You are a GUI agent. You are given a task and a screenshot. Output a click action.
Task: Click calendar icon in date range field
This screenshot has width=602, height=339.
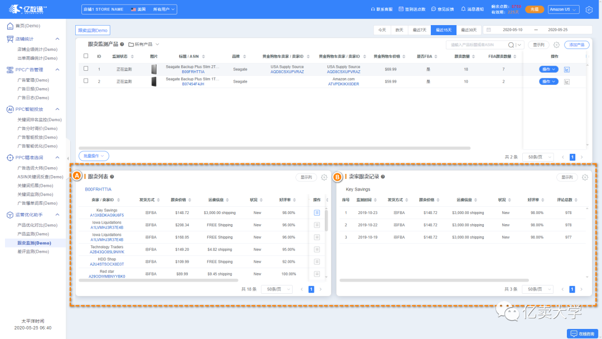coord(488,30)
